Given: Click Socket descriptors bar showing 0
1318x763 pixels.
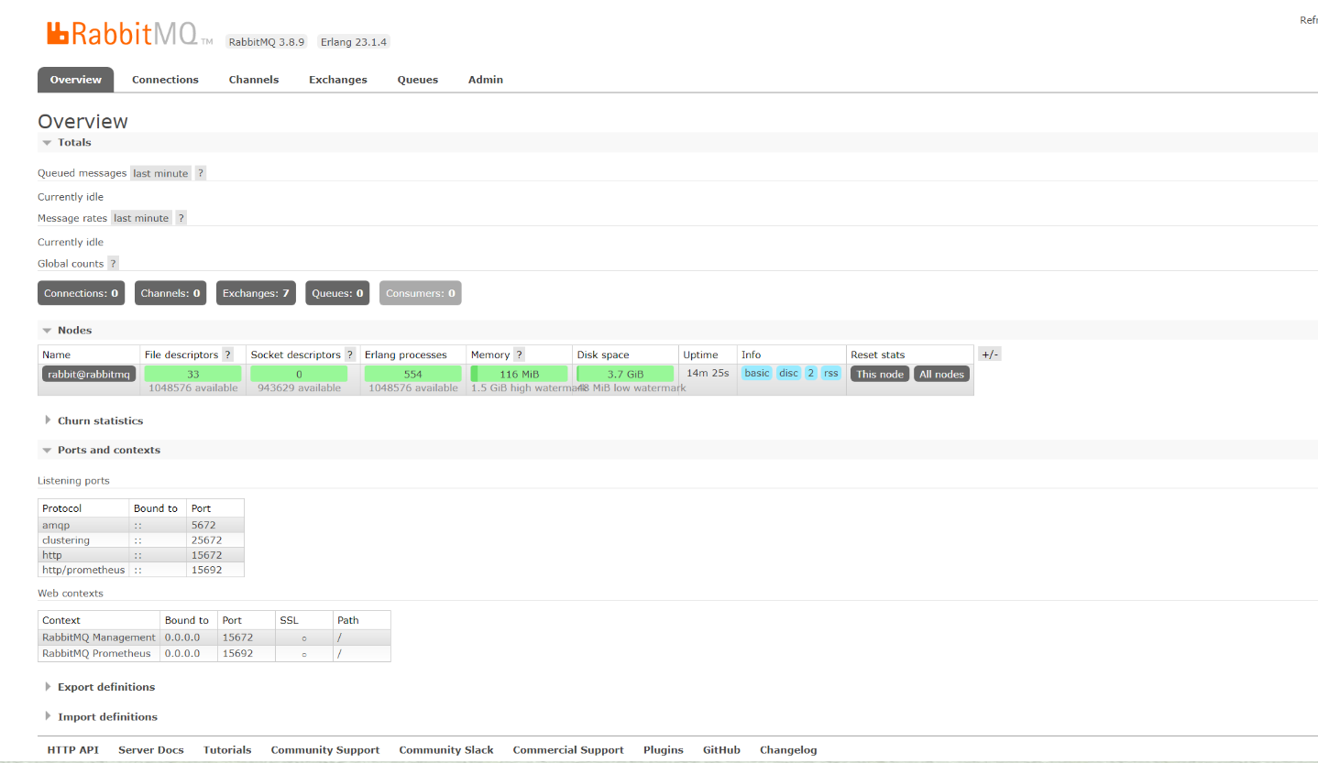Looking at the screenshot, I should pos(299,374).
